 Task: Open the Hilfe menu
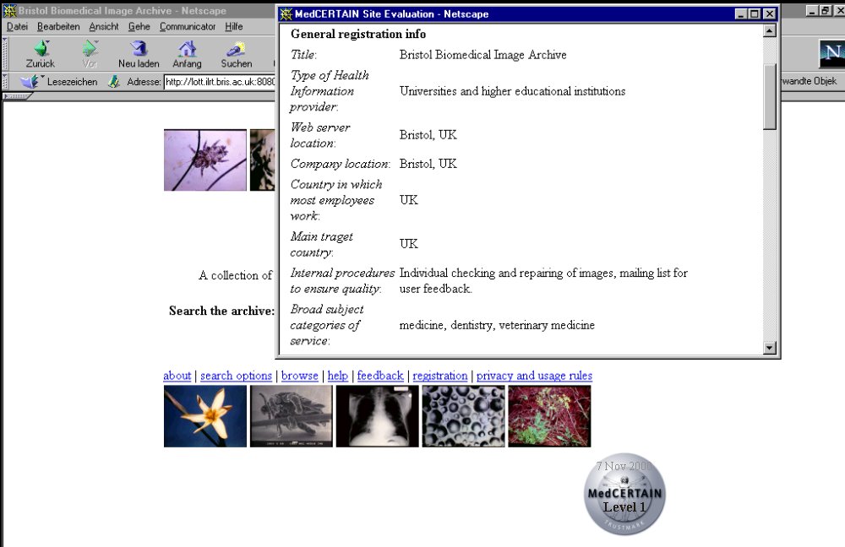coord(234,27)
